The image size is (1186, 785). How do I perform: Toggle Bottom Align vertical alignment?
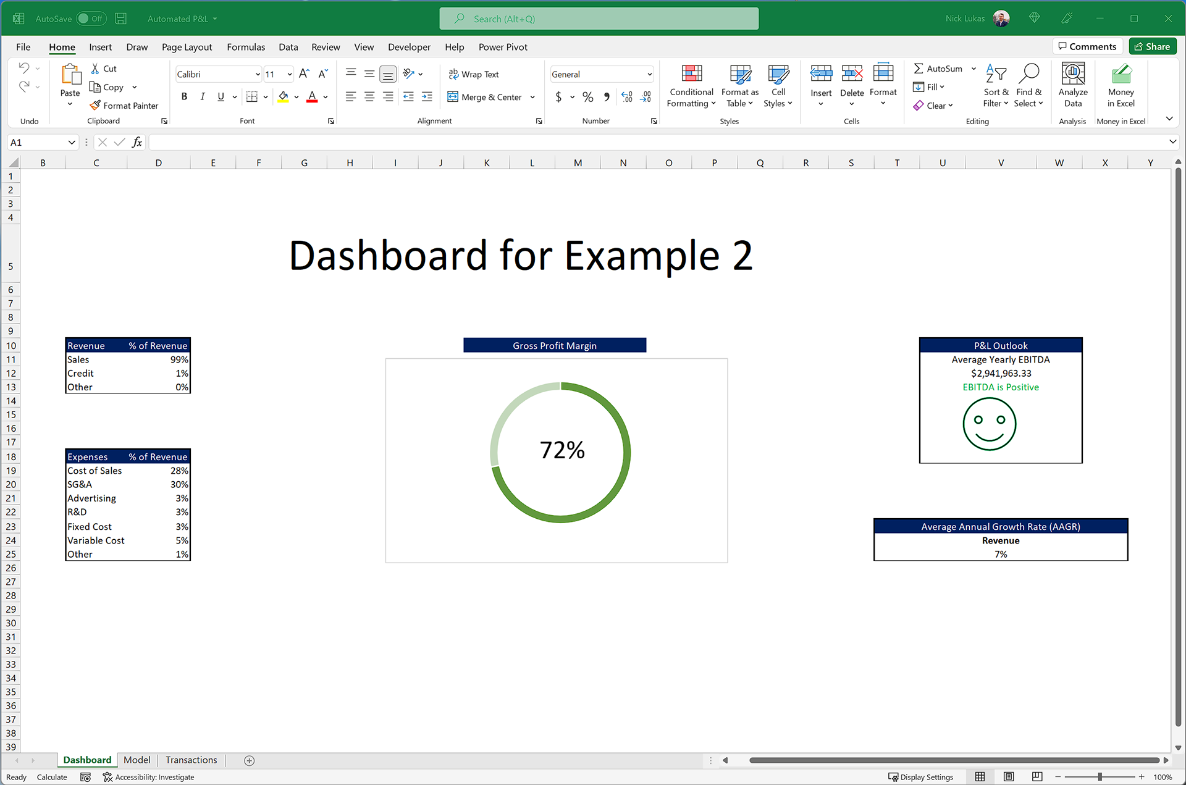pos(388,74)
